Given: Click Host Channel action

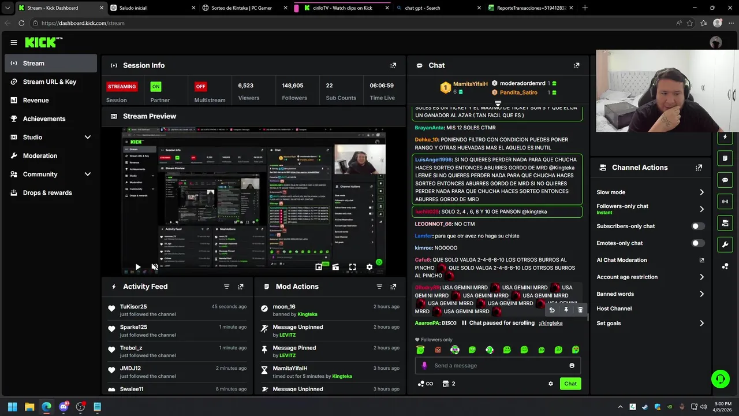Looking at the screenshot, I should click(614, 309).
